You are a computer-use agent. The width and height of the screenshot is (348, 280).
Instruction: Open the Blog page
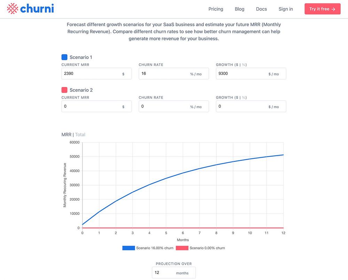[239, 9]
